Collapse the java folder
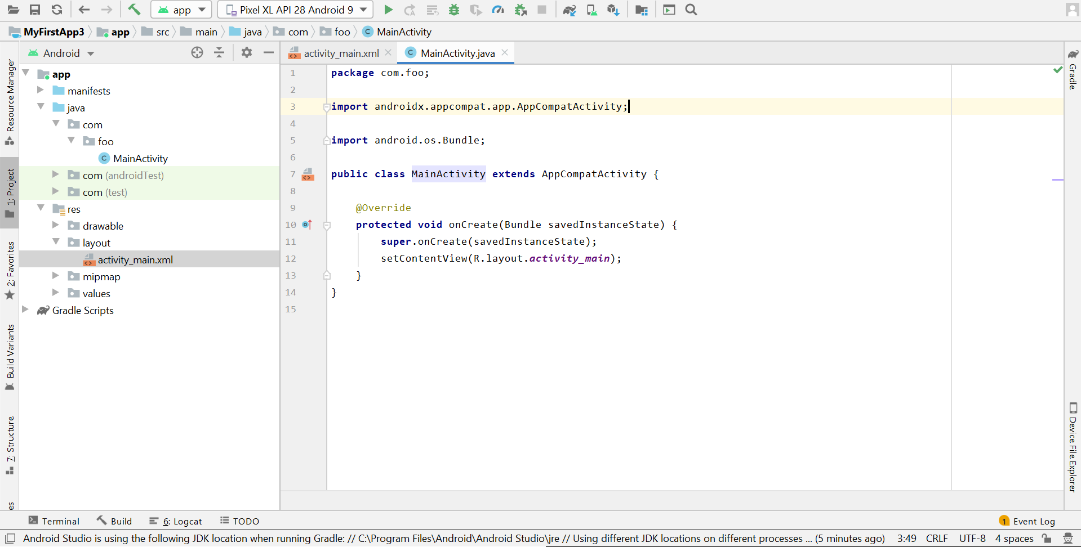This screenshot has height=547, width=1081. coord(41,107)
